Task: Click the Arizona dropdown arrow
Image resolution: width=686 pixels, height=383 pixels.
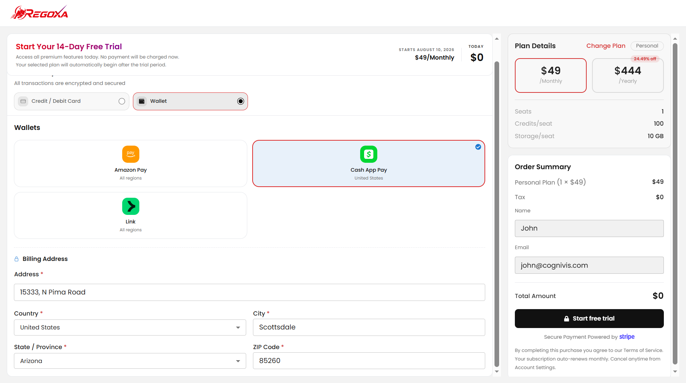Action: click(238, 361)
